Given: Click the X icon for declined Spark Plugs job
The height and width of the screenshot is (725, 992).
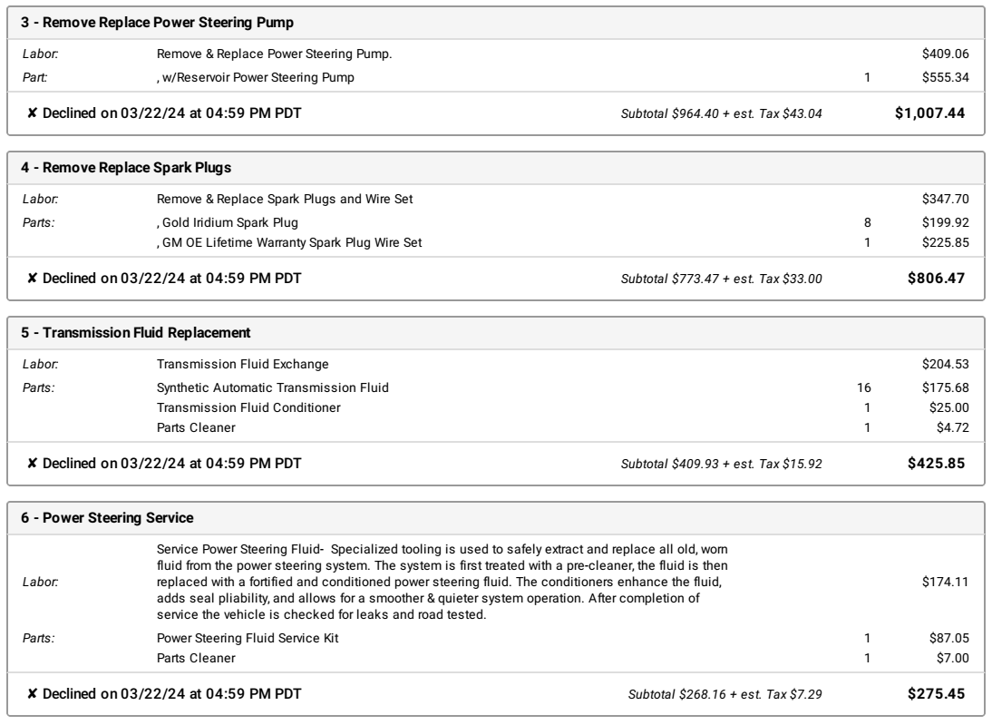Looking at the screenshot, I should 33,279.
